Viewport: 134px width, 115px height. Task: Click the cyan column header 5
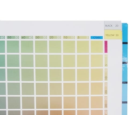tap(83, 37)
